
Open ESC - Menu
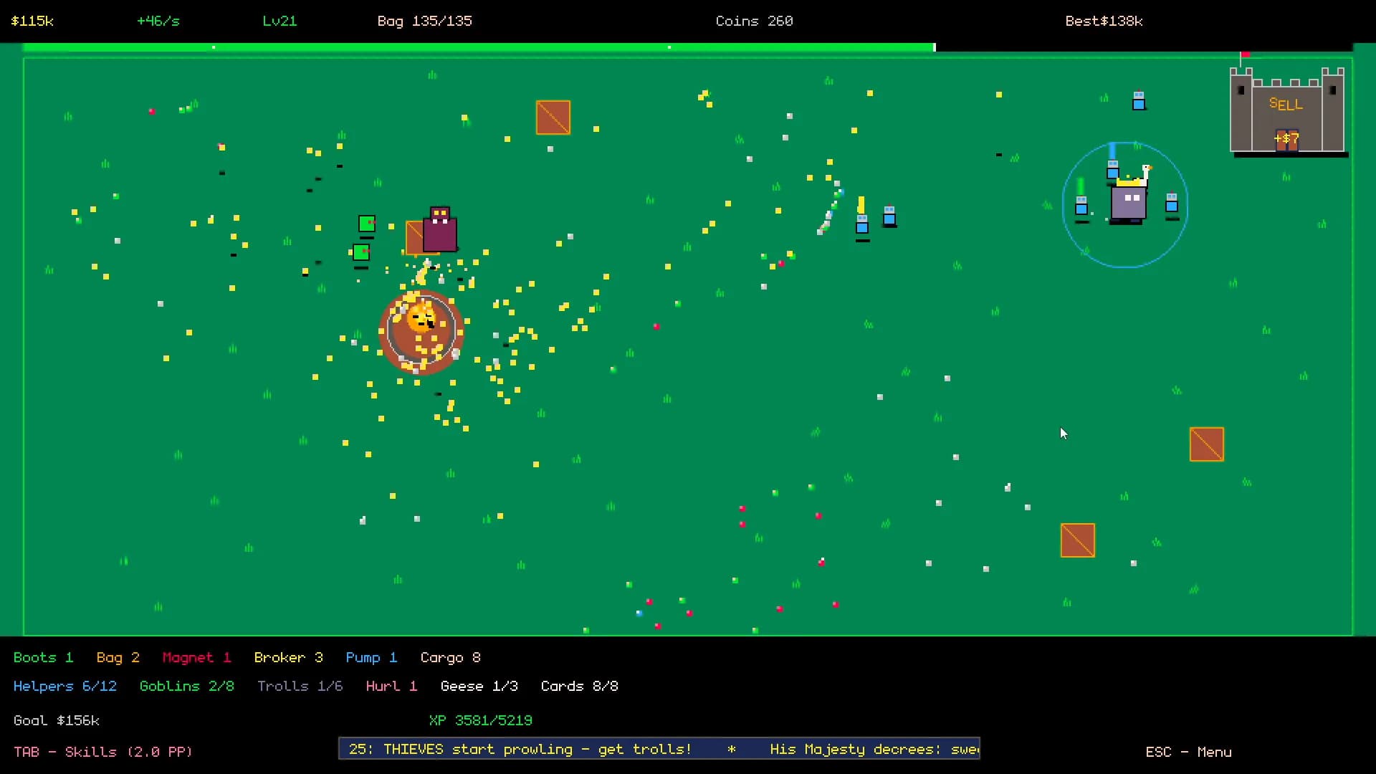coord(1188,752)
